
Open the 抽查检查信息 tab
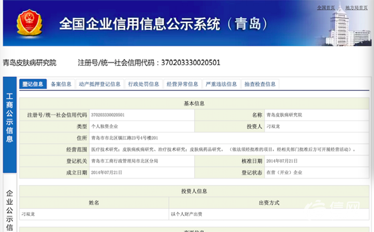coord(260,84)
